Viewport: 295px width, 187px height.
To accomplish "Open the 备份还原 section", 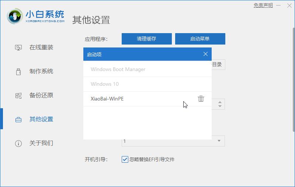I will (x=41, y=95).
